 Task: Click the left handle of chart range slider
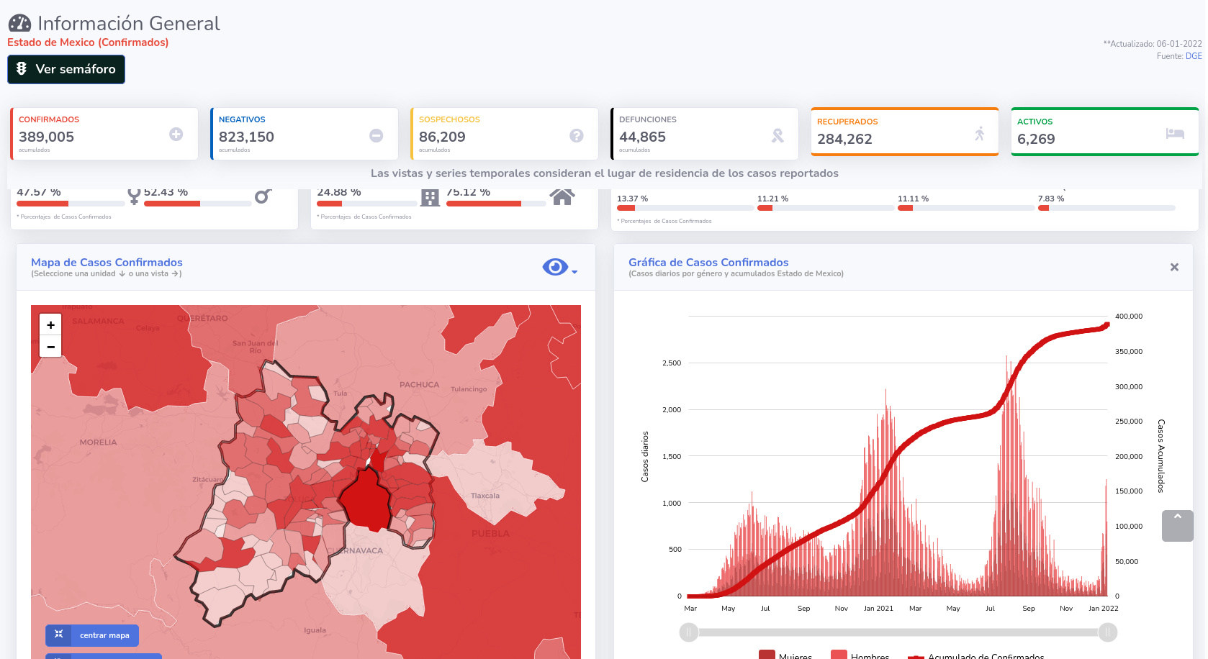click(688, 632)
